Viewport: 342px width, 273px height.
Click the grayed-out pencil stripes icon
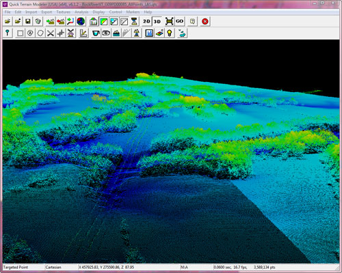(127, 33)
